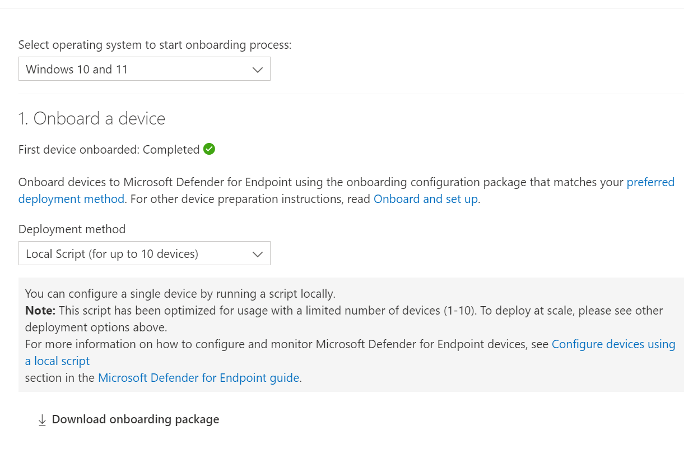Click the green Completed checkmark icon
Screen dimensions: 684x462
pos(208,149)
